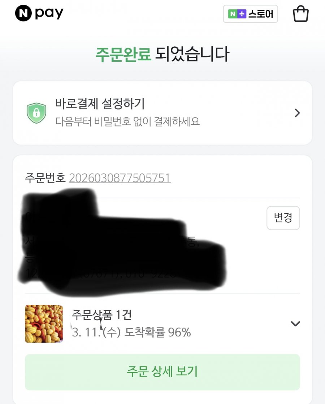
Task: Click the 주문 상세 보기 button
Action: pos(162,372)
